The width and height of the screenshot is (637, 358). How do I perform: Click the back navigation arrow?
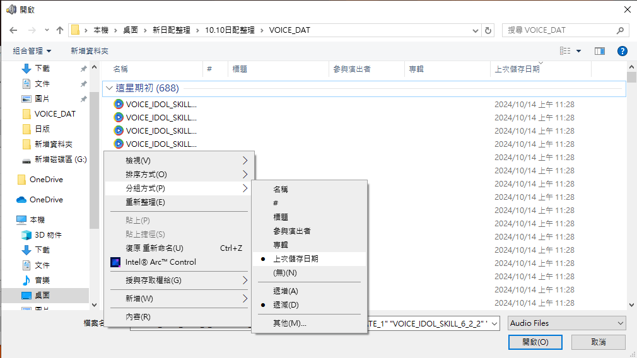[x=13, y=30]
